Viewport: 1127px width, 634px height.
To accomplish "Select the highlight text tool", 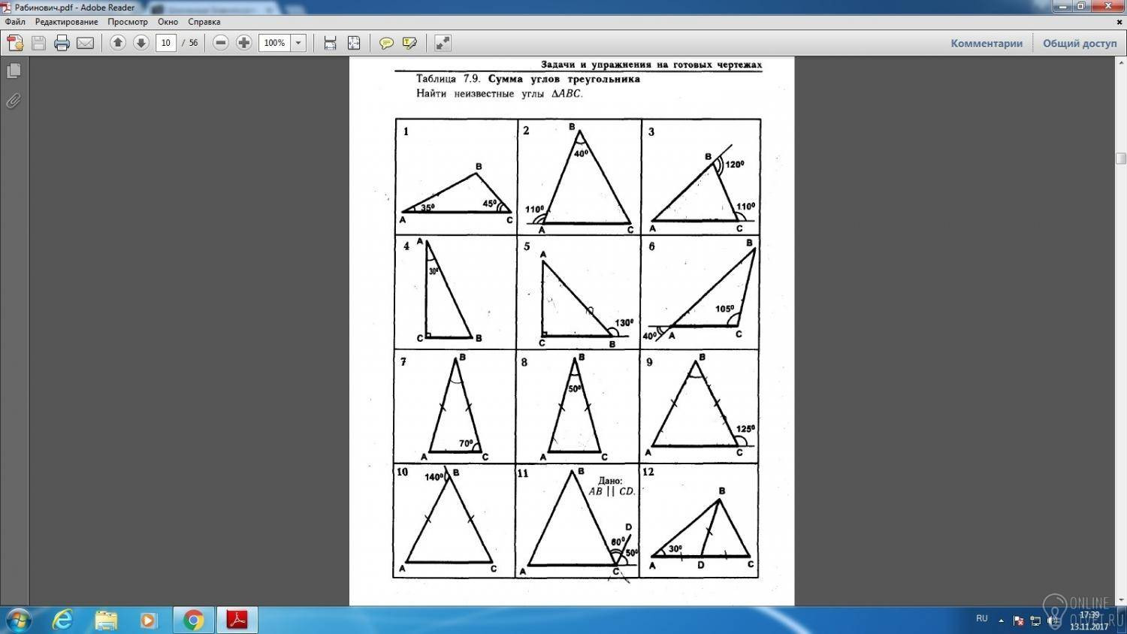I will point(409,43).
